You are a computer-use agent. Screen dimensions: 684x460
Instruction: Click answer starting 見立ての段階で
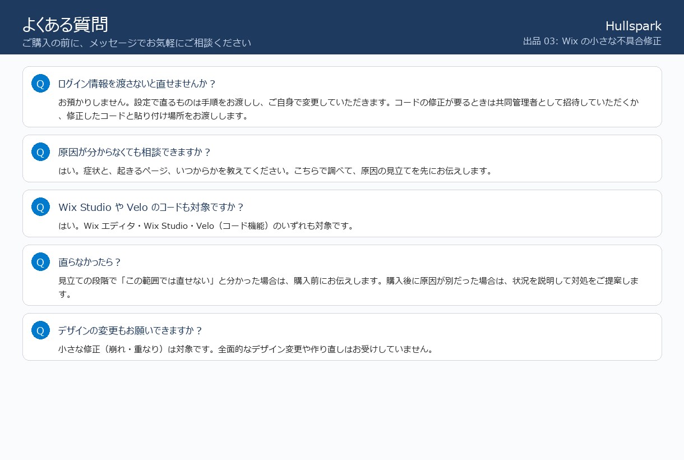point(349,287)
